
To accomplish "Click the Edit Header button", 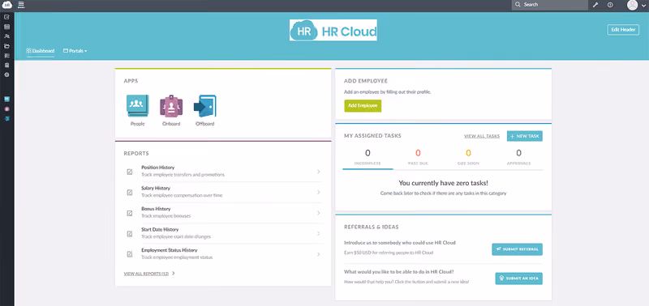I will (623, 30).
